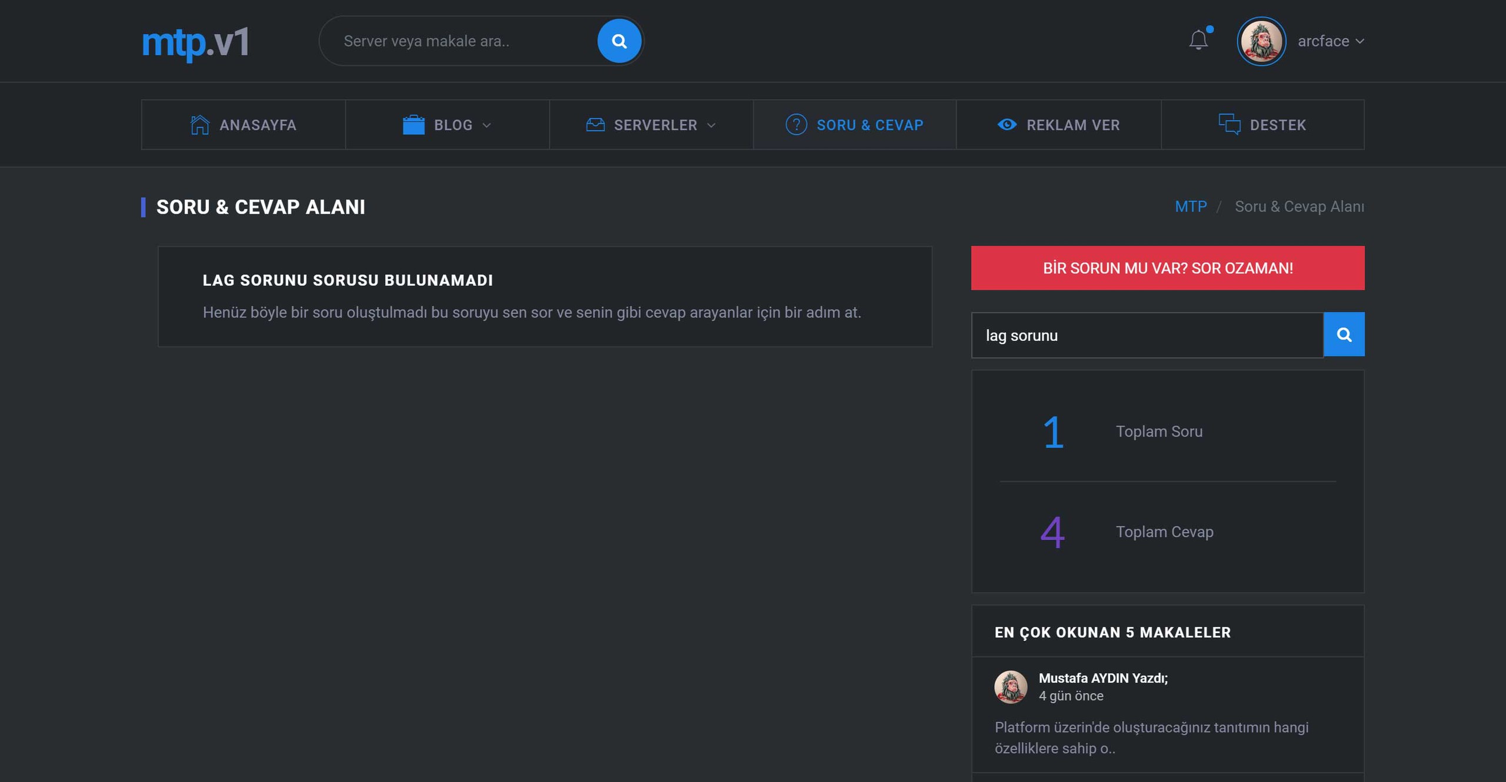Open the 'Mustafa AYDIN Yazdı;' author link

[x=1103, y=678]
